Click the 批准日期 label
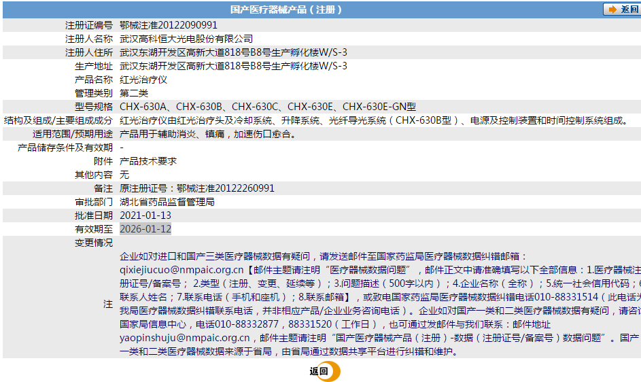Image resolution: width=641 pixels, height=382 pixels. click(94, 215)
